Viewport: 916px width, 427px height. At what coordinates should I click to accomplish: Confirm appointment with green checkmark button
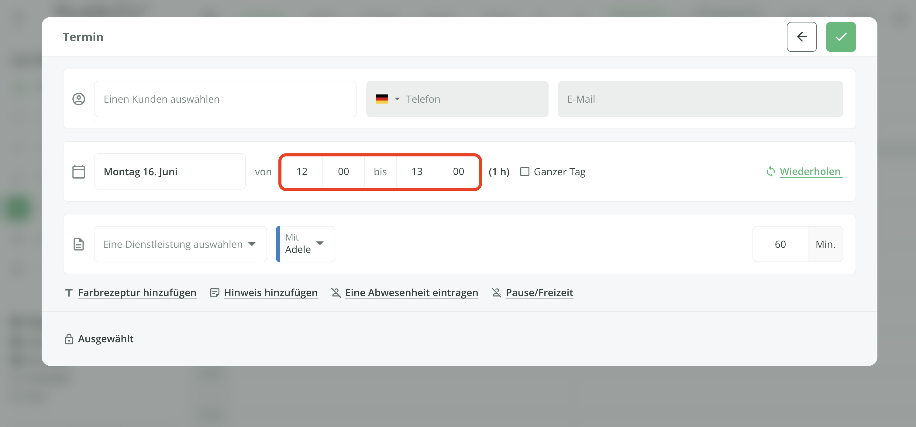point(840,36)
